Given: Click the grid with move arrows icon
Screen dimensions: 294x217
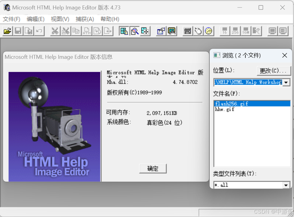Looking at the screenshot, I should 145,31.
